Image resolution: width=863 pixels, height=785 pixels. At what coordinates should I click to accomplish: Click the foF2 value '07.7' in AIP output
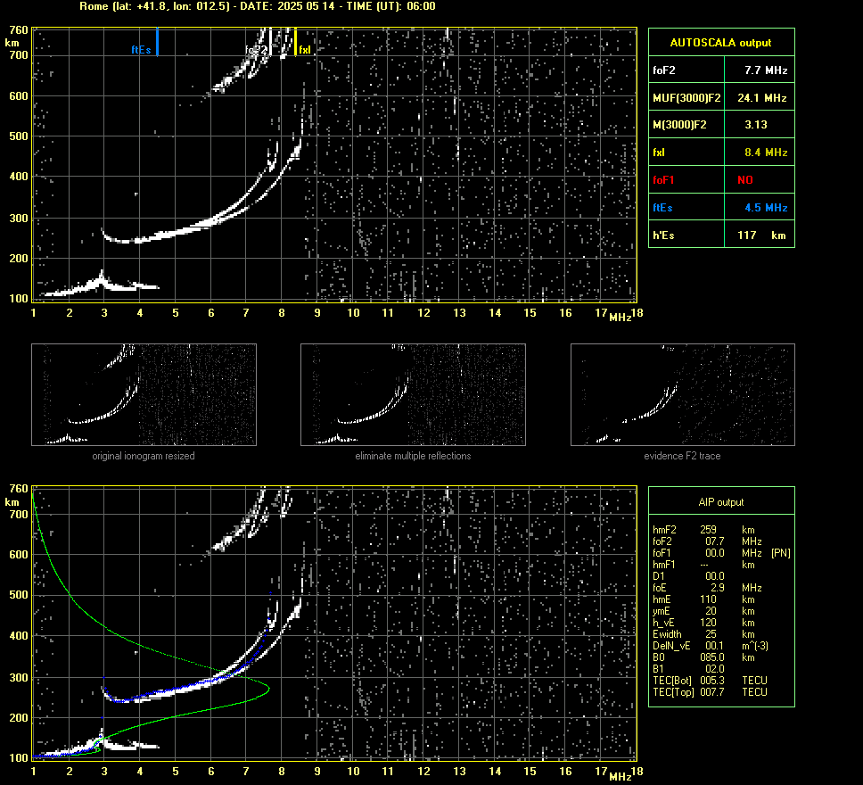(714, 541)
